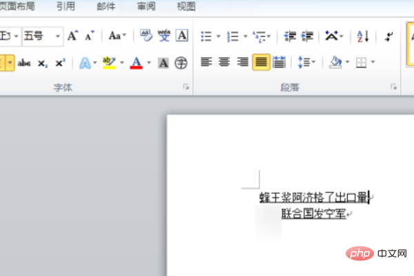Viewport: 414px width, 276px height.
Task: Open the font size dropdown
Action: pos(57,35)
